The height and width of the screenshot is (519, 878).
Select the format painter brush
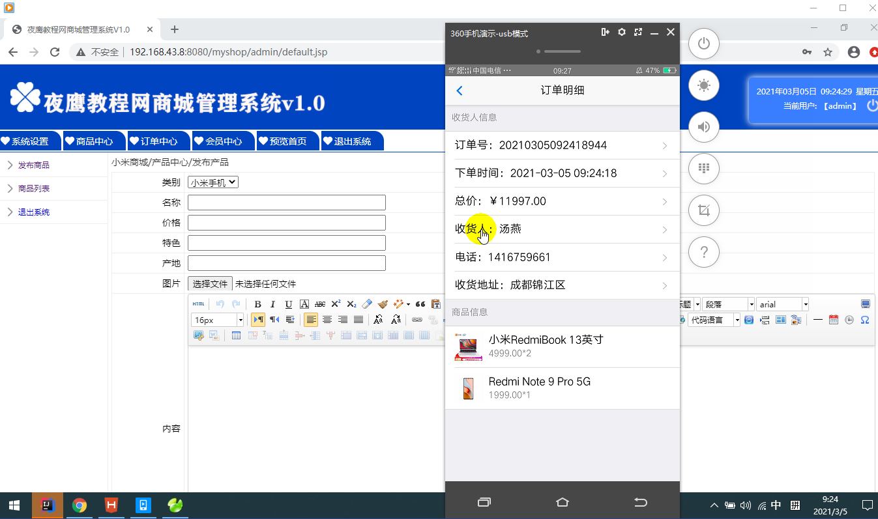pos(383,304)
